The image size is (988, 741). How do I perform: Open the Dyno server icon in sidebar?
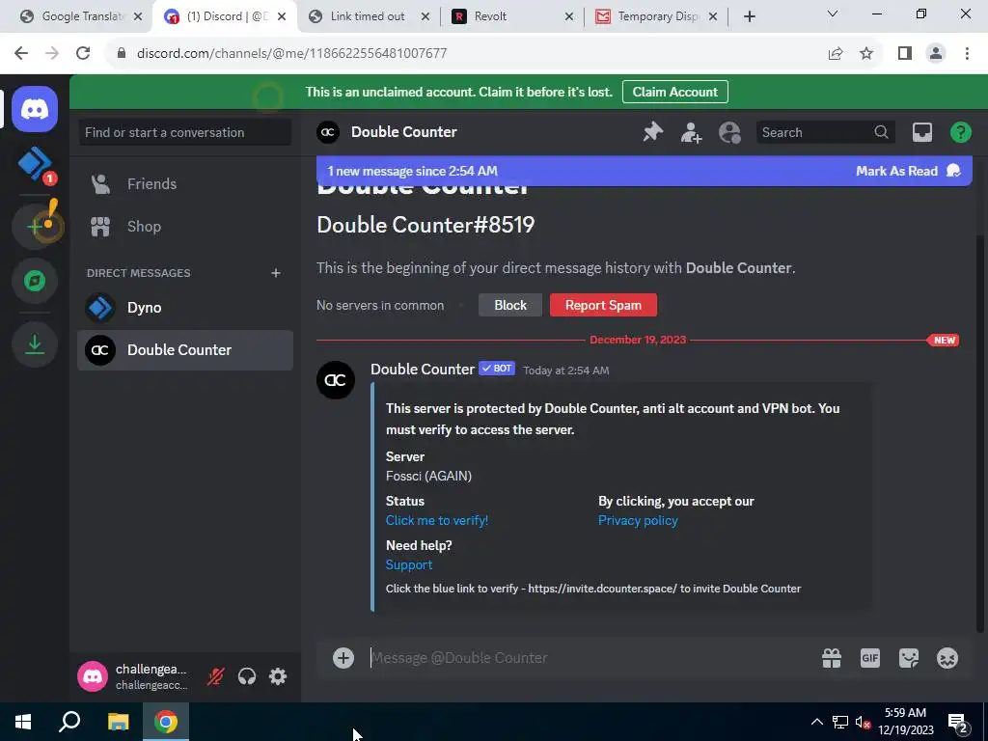[x=35, y=164]
